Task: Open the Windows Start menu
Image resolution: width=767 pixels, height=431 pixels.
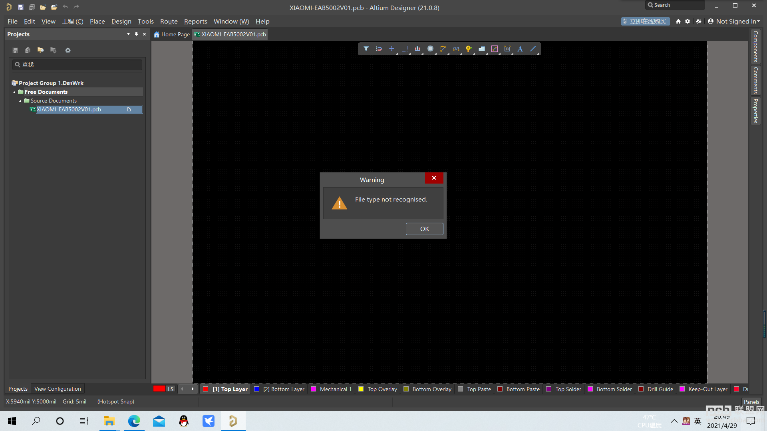Action: pos(12,421)
